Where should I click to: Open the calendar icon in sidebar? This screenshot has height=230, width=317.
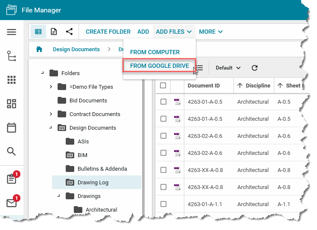[x=12, y=128]
